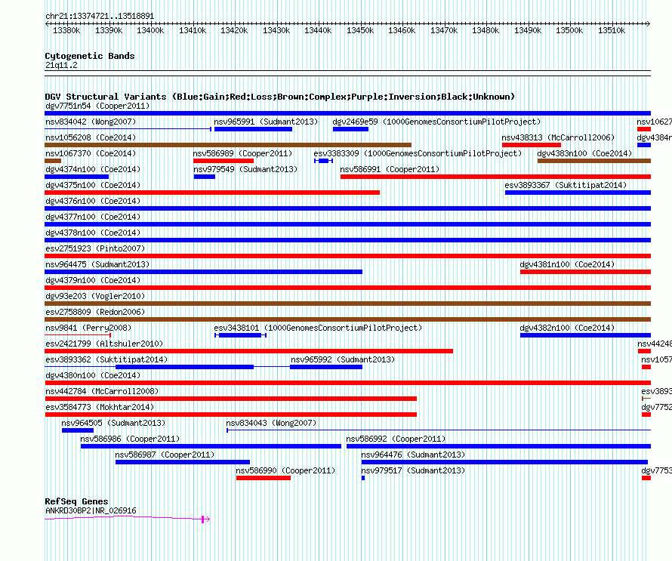Select the Cytogenetic Bands track title
The height and width of the screenshot is (561, 672).
point(90,56)
